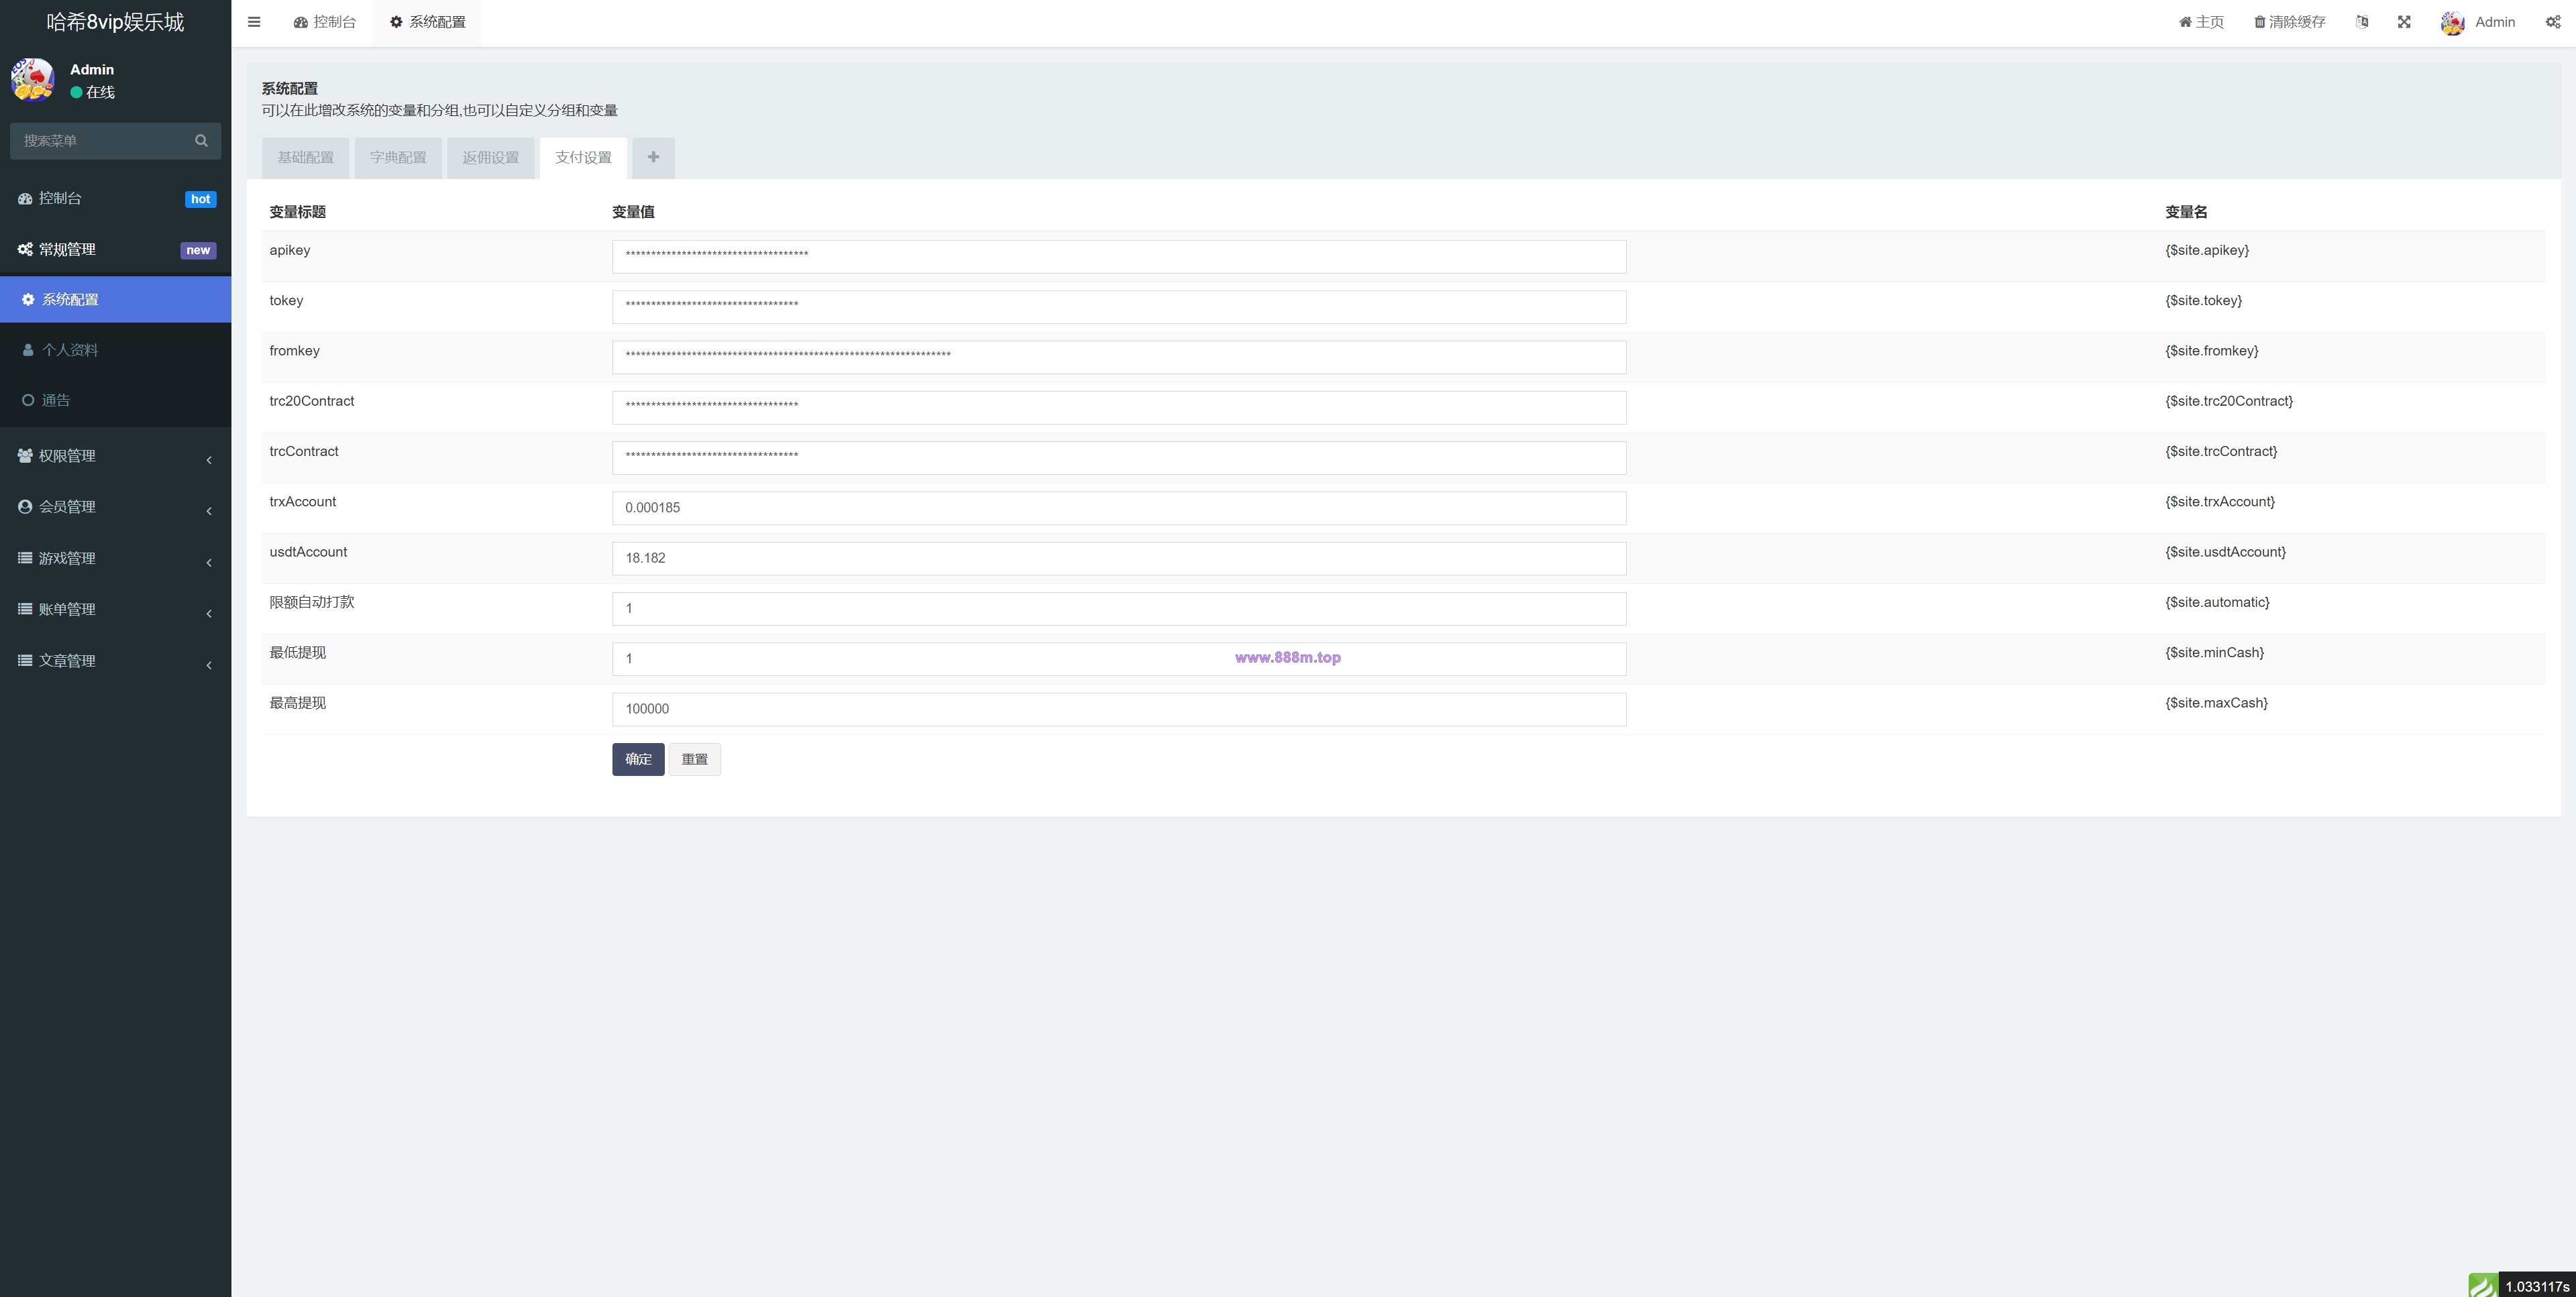Click the search magnifier icon in sidebar

pyautogui.click(x=201, y=141)
